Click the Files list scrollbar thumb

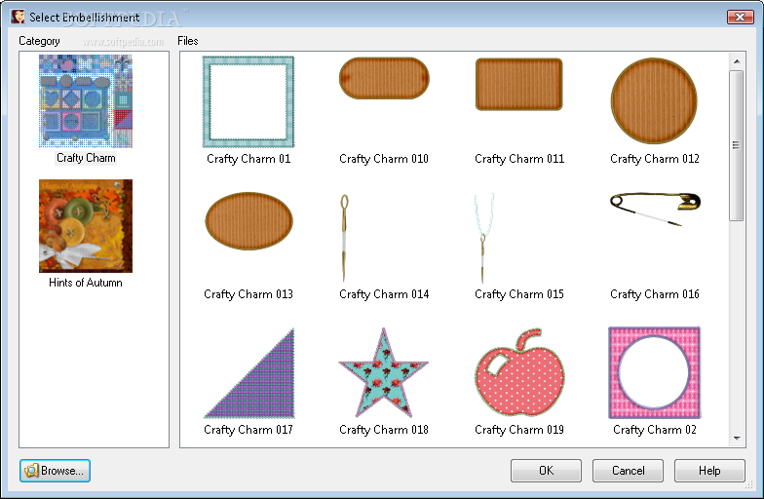coord(737,145)
